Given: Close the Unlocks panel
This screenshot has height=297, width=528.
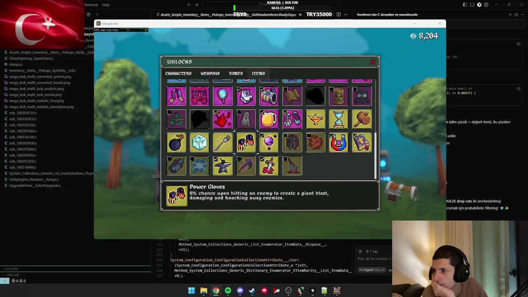Looking at the screenshot, I should [373, 62].
